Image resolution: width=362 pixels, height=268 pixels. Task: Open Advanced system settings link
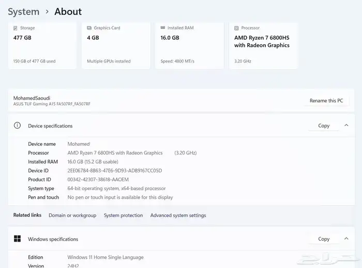178,215
